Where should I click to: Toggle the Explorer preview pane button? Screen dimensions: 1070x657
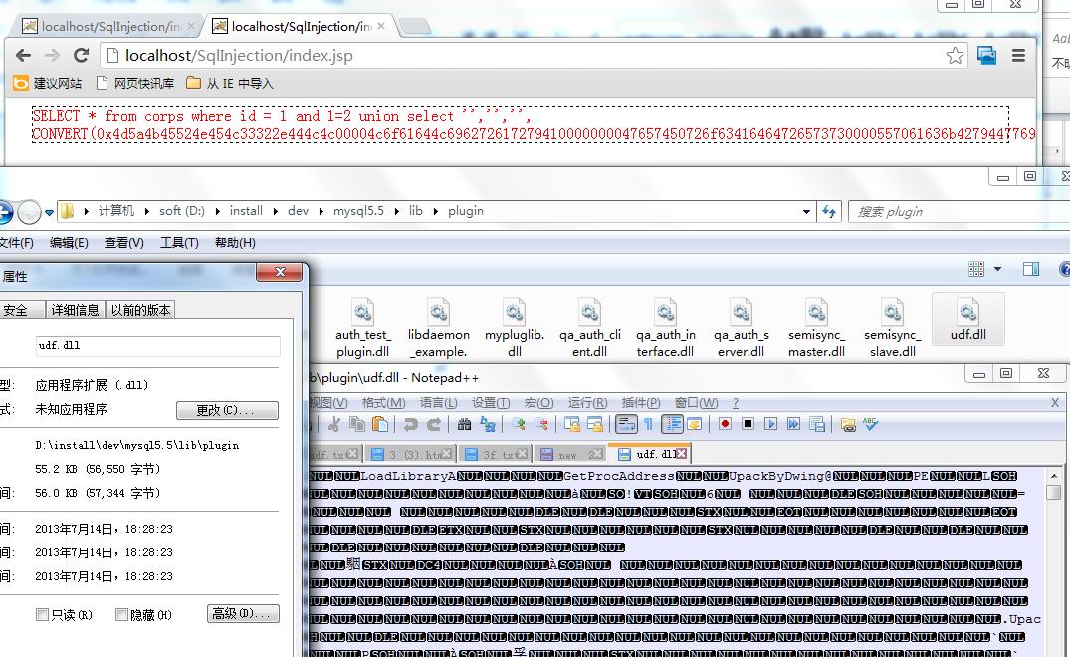[x=1031, y=269]
